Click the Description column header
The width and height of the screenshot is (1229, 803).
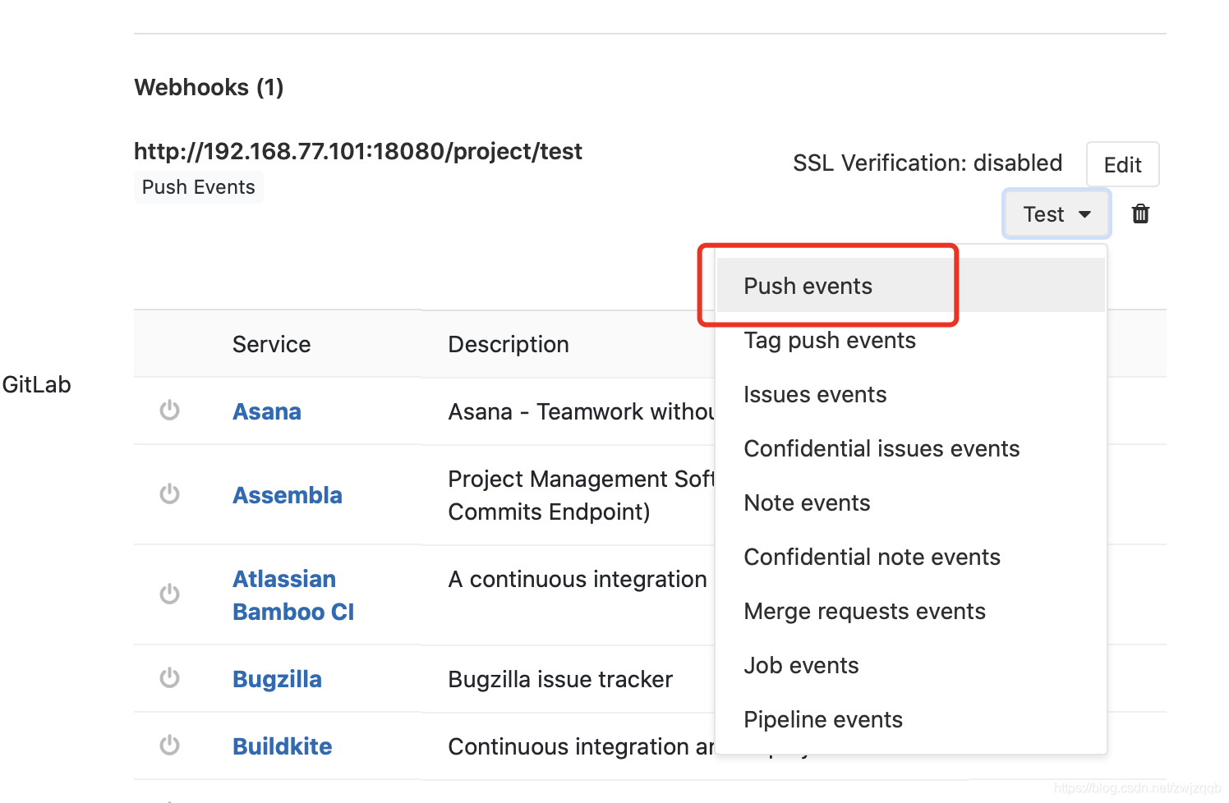point(509,344)
